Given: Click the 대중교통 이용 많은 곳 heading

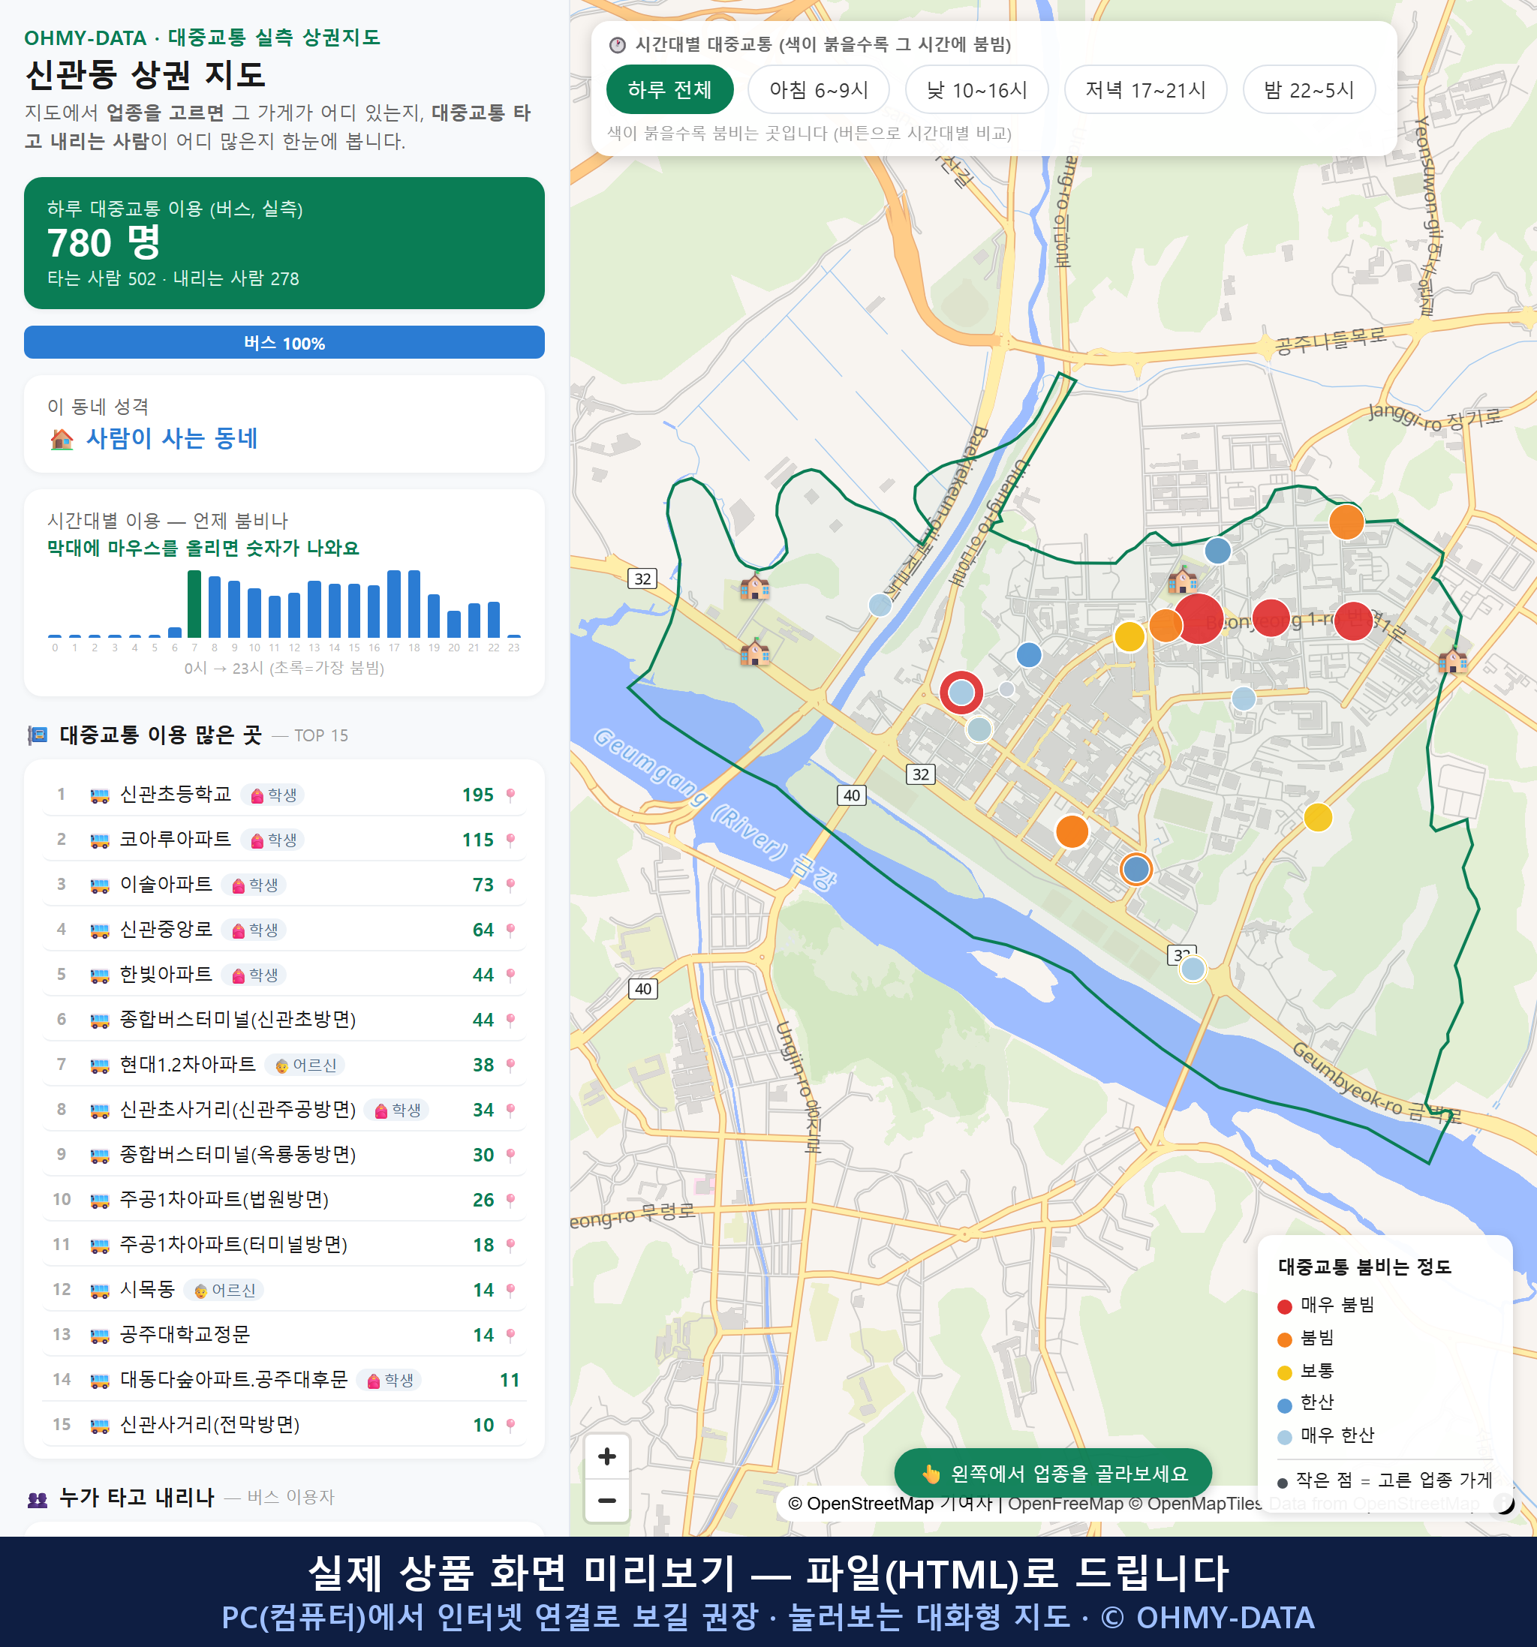Looking at the screenshot, I should [161, 735].
